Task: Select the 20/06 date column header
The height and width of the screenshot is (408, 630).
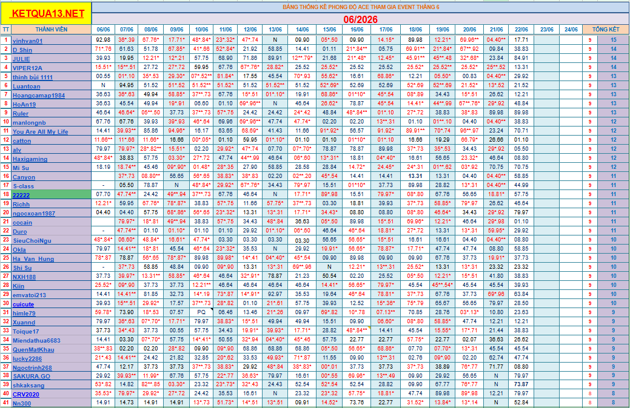Action: (x=470, y=29)
